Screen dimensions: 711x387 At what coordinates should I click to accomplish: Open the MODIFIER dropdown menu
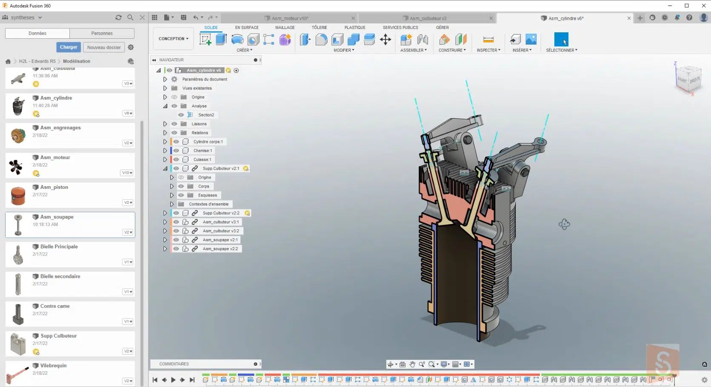pos(344,50)
